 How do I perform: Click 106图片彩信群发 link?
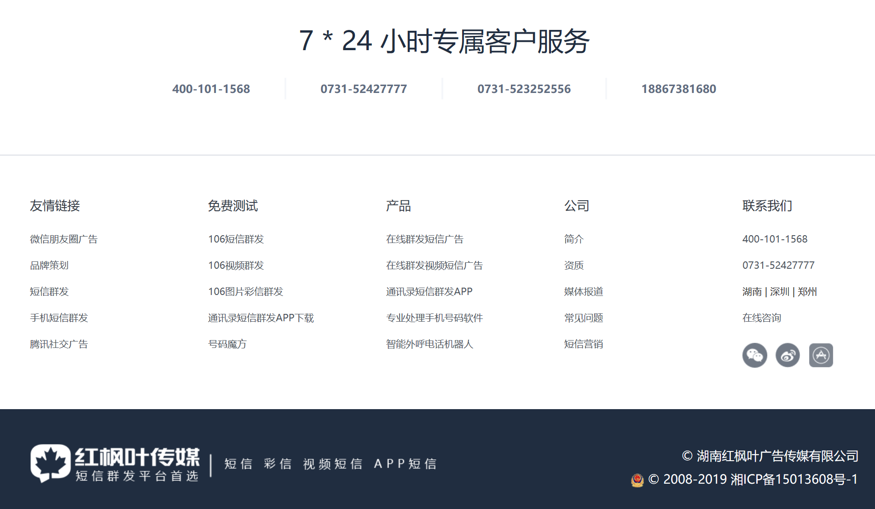[245, 292]
